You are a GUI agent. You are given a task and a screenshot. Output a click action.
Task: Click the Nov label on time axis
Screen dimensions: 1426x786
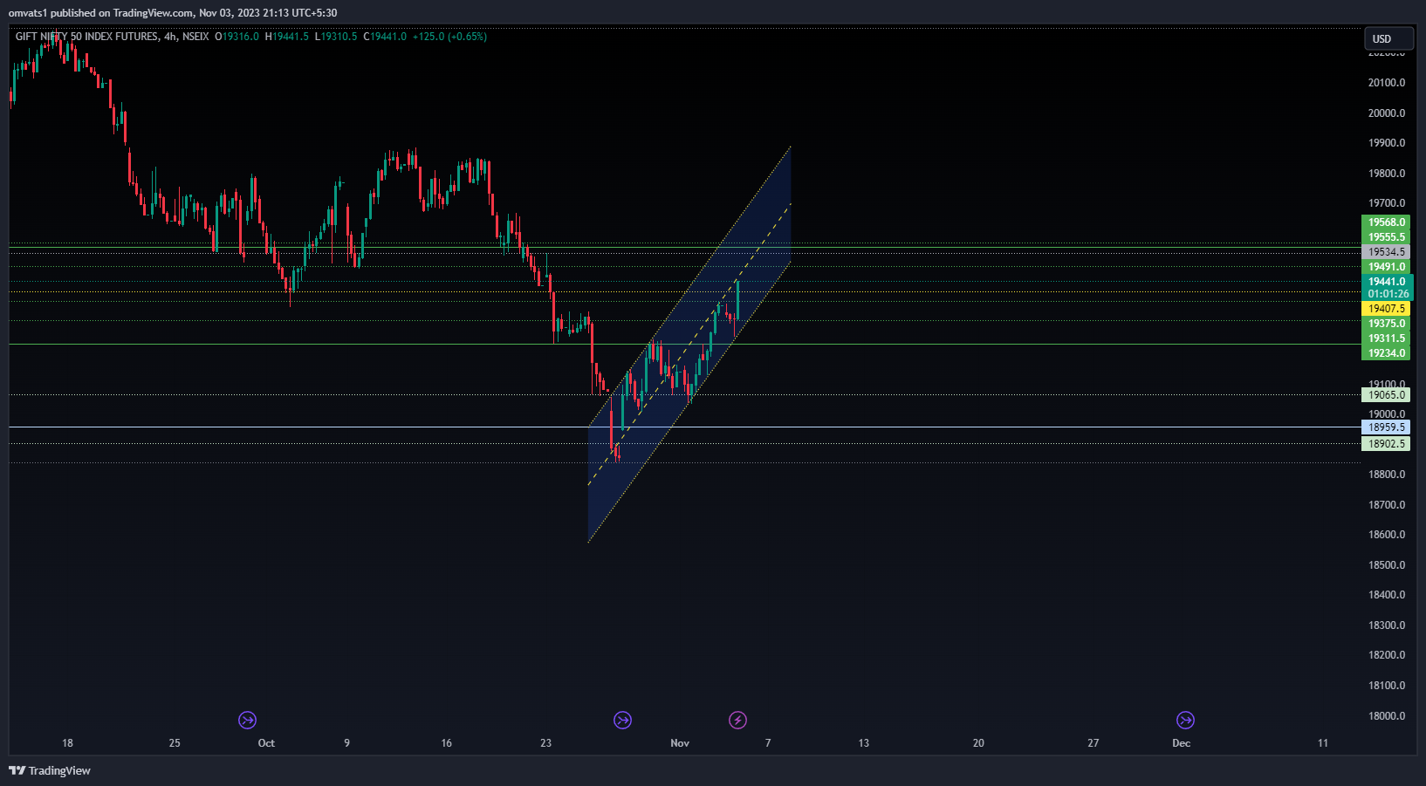[x=680, y=743]
